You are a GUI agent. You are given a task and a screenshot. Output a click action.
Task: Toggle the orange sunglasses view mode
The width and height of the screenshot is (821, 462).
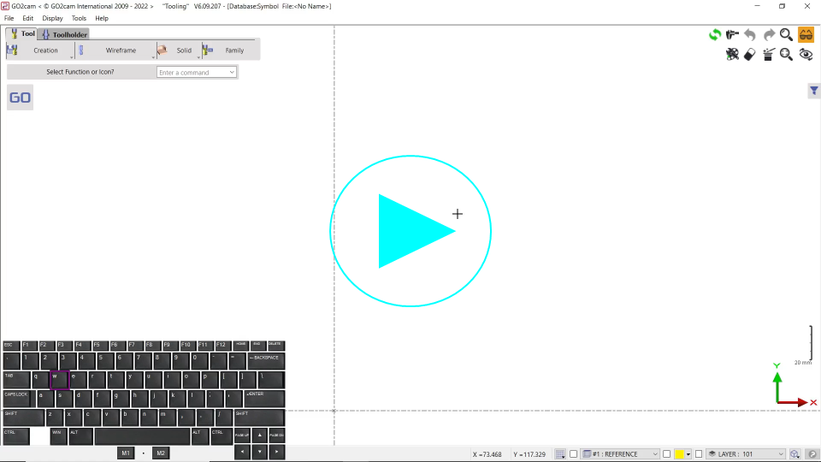806,35
